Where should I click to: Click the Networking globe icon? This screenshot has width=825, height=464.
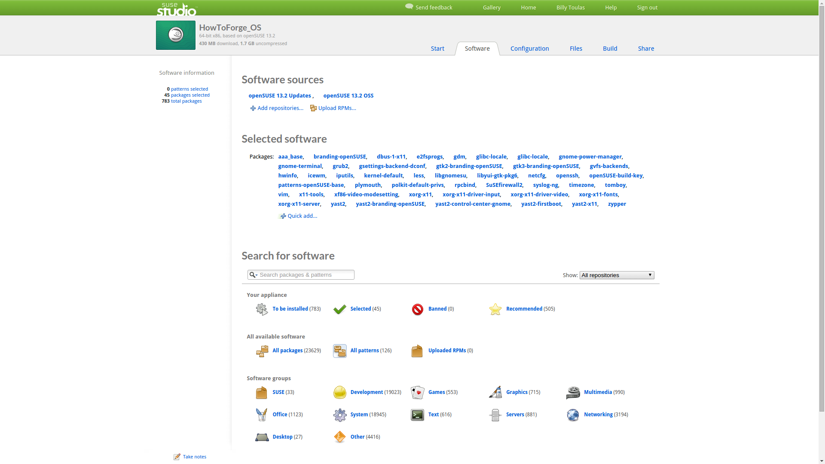573,415
